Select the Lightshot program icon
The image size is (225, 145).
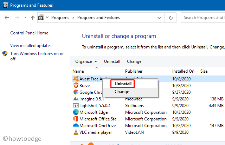click(76, 106)
